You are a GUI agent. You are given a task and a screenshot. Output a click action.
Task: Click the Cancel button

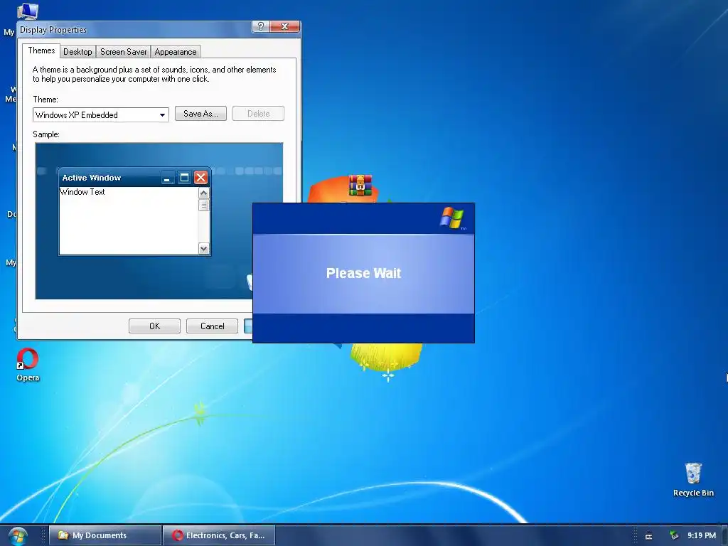point(212,326)
